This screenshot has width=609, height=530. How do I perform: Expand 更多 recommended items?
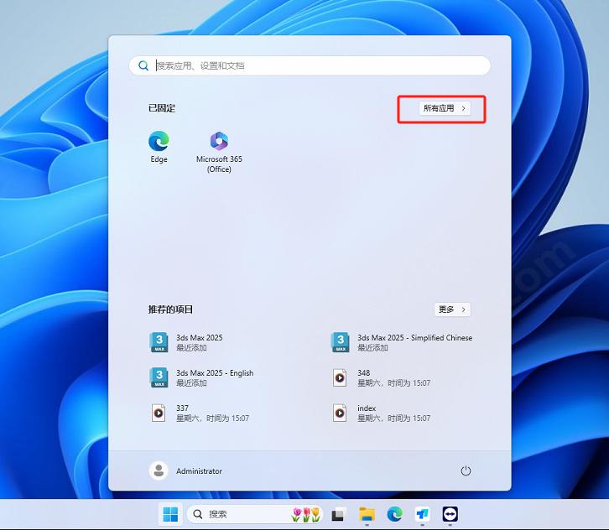coord(452,309)
